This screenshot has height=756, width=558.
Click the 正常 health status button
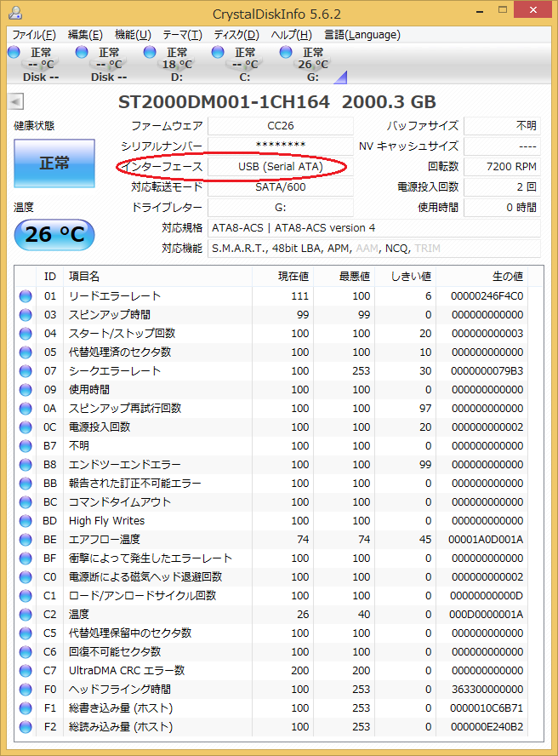pyautogui.click(x=54, y=163)
